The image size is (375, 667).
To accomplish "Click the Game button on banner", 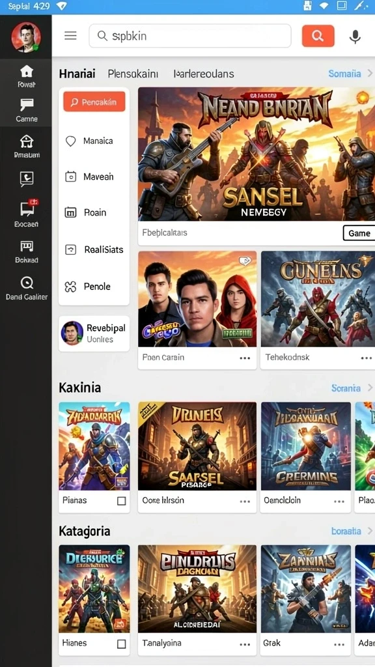I will tap(359, 233).
